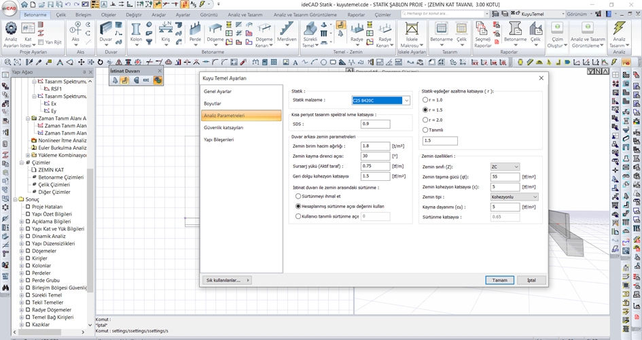
Task: Click highlighted İstinat Duvarı settings icon
Action: 157,80
